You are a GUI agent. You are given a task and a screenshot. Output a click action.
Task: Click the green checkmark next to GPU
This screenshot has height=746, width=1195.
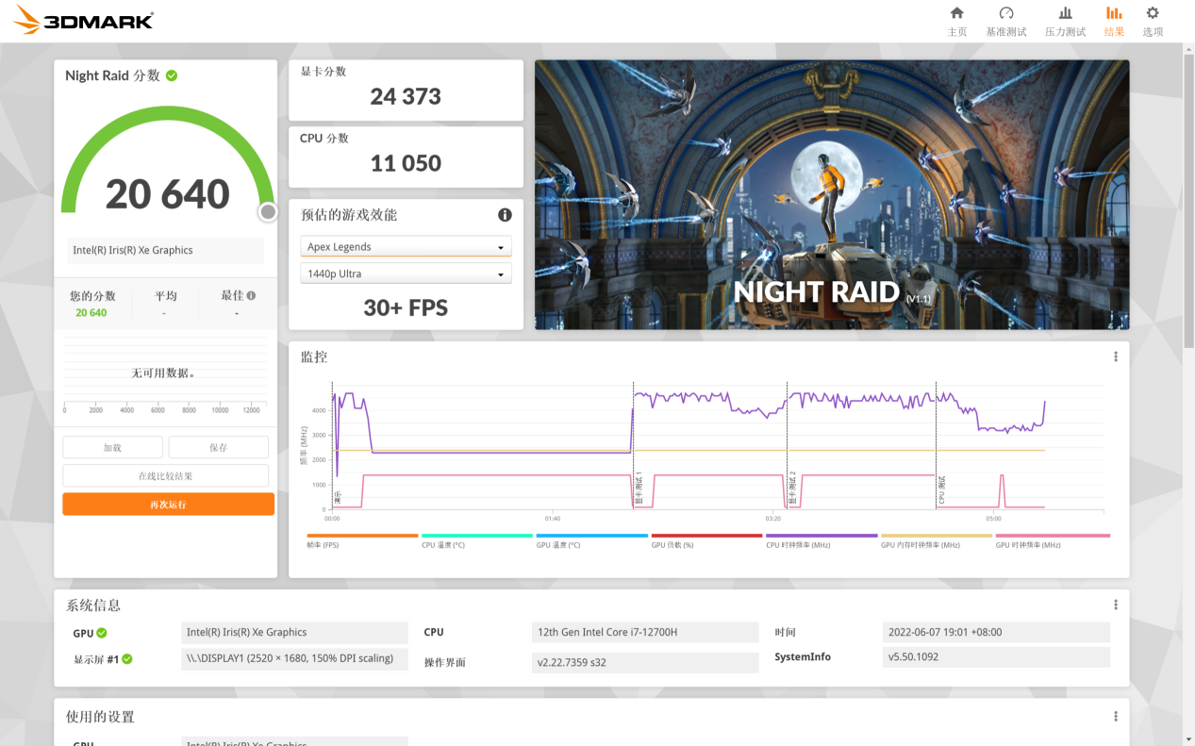(x=102, y=633)
